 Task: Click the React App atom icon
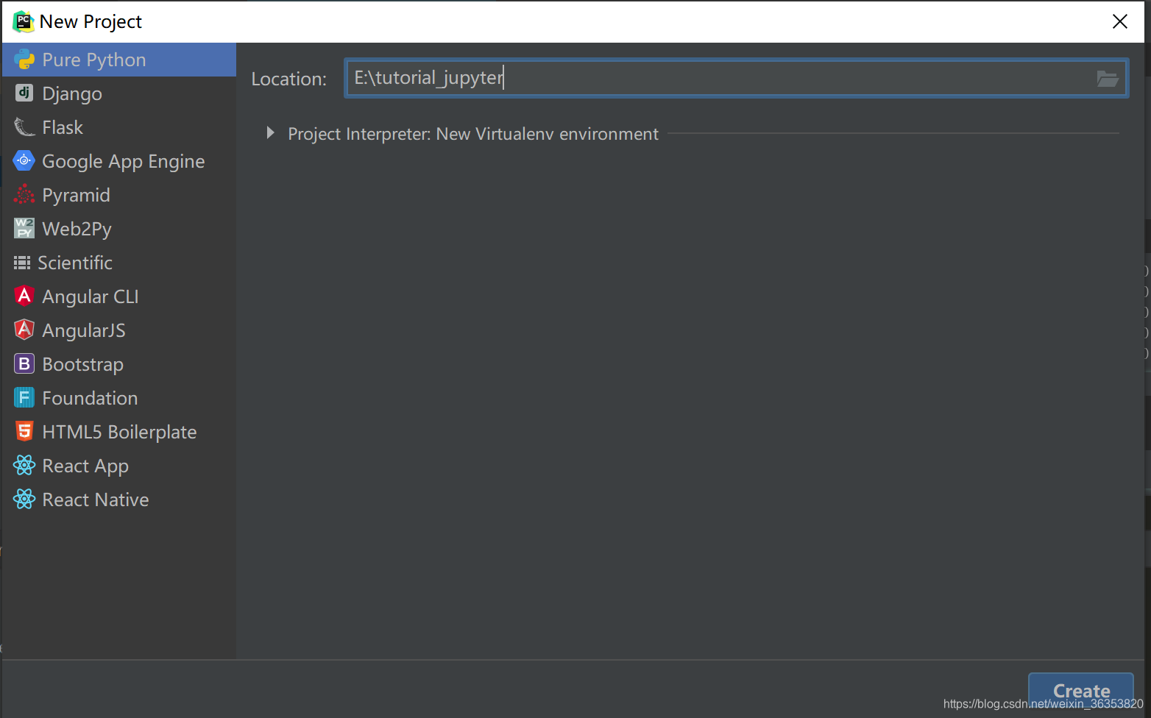click(x=24, y=465)
